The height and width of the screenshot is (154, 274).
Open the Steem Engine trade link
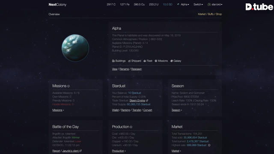137,101
